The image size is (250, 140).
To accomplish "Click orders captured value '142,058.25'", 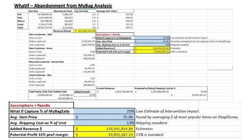I will click(x=89, y=55).
